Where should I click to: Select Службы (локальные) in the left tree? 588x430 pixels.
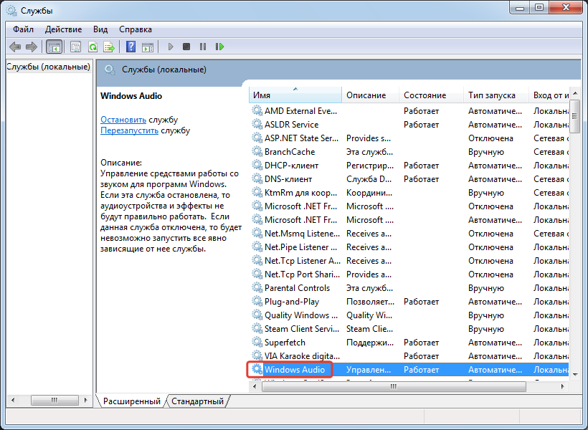click(x=48, y=67)
